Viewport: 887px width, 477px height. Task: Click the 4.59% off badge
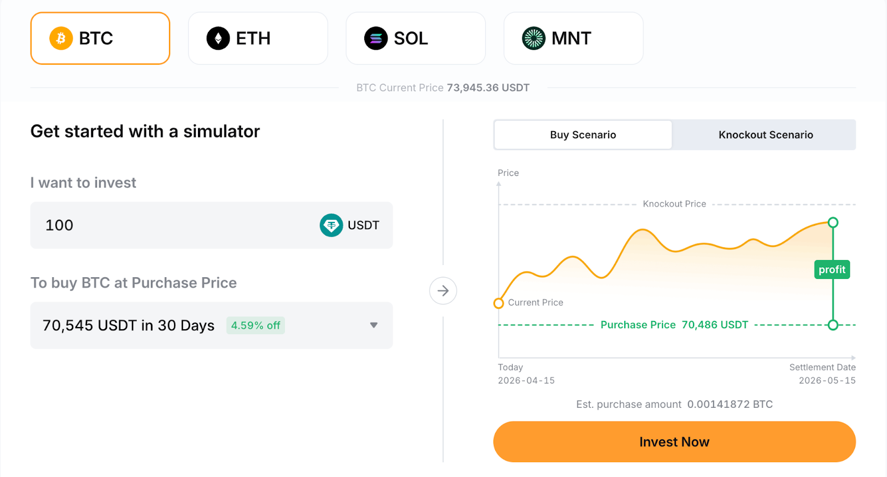(x=256, y=325)
